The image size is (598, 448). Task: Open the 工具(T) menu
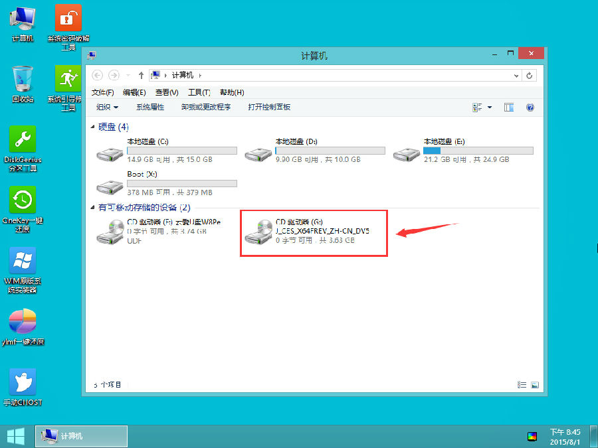(x=198, y=92)
